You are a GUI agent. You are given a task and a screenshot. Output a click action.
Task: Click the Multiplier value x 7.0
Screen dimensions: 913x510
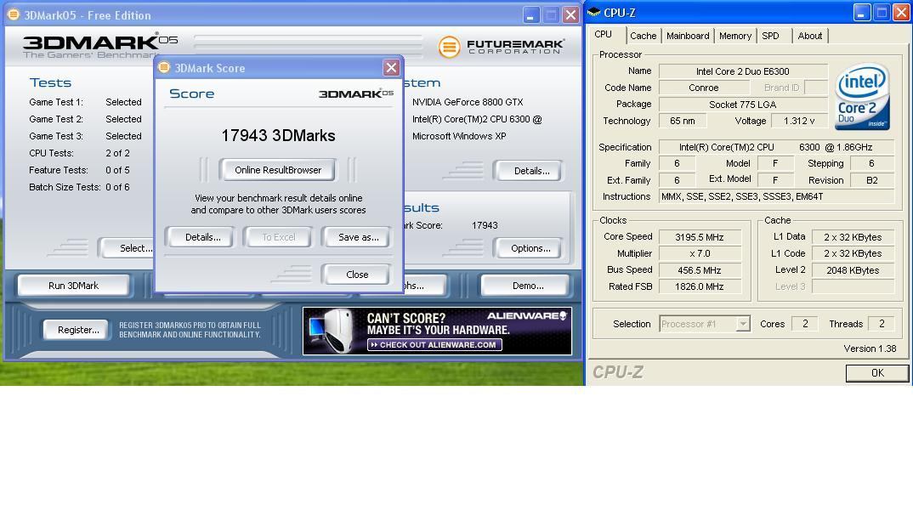[700, 253]
